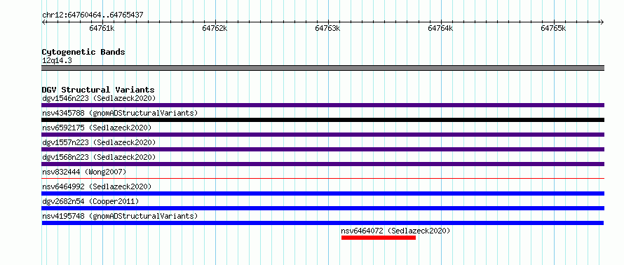Click the 64763k ruler tick label
Screen dimensions: 624x265
(x=327, y=28)
